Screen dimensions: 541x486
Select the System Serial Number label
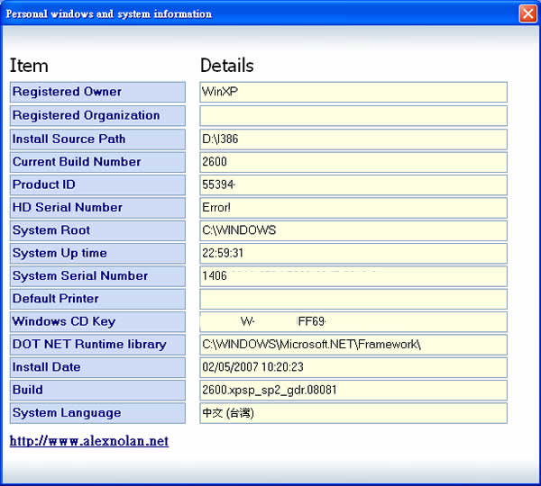97,276
